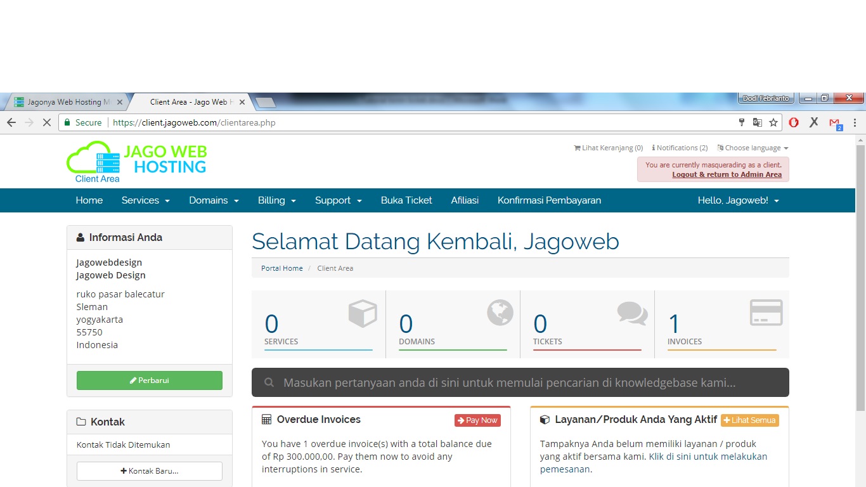Expand the Hello, Jagoweb! account menu
Image resolution: width=866 pixels, height=487 pixels.
(x=738, y=200)
